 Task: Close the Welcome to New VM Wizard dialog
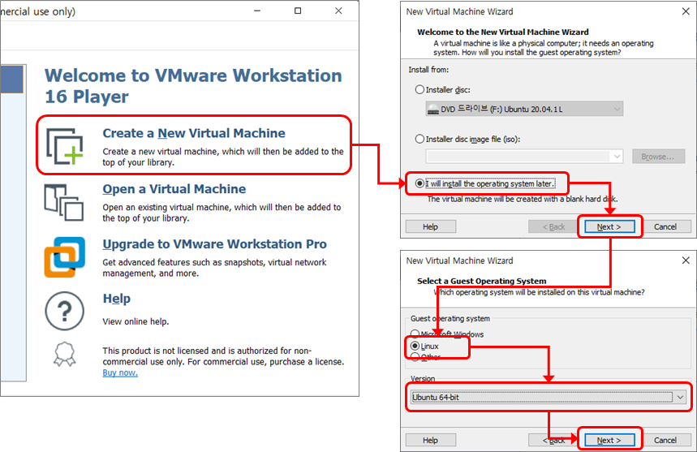coord(686,11)
